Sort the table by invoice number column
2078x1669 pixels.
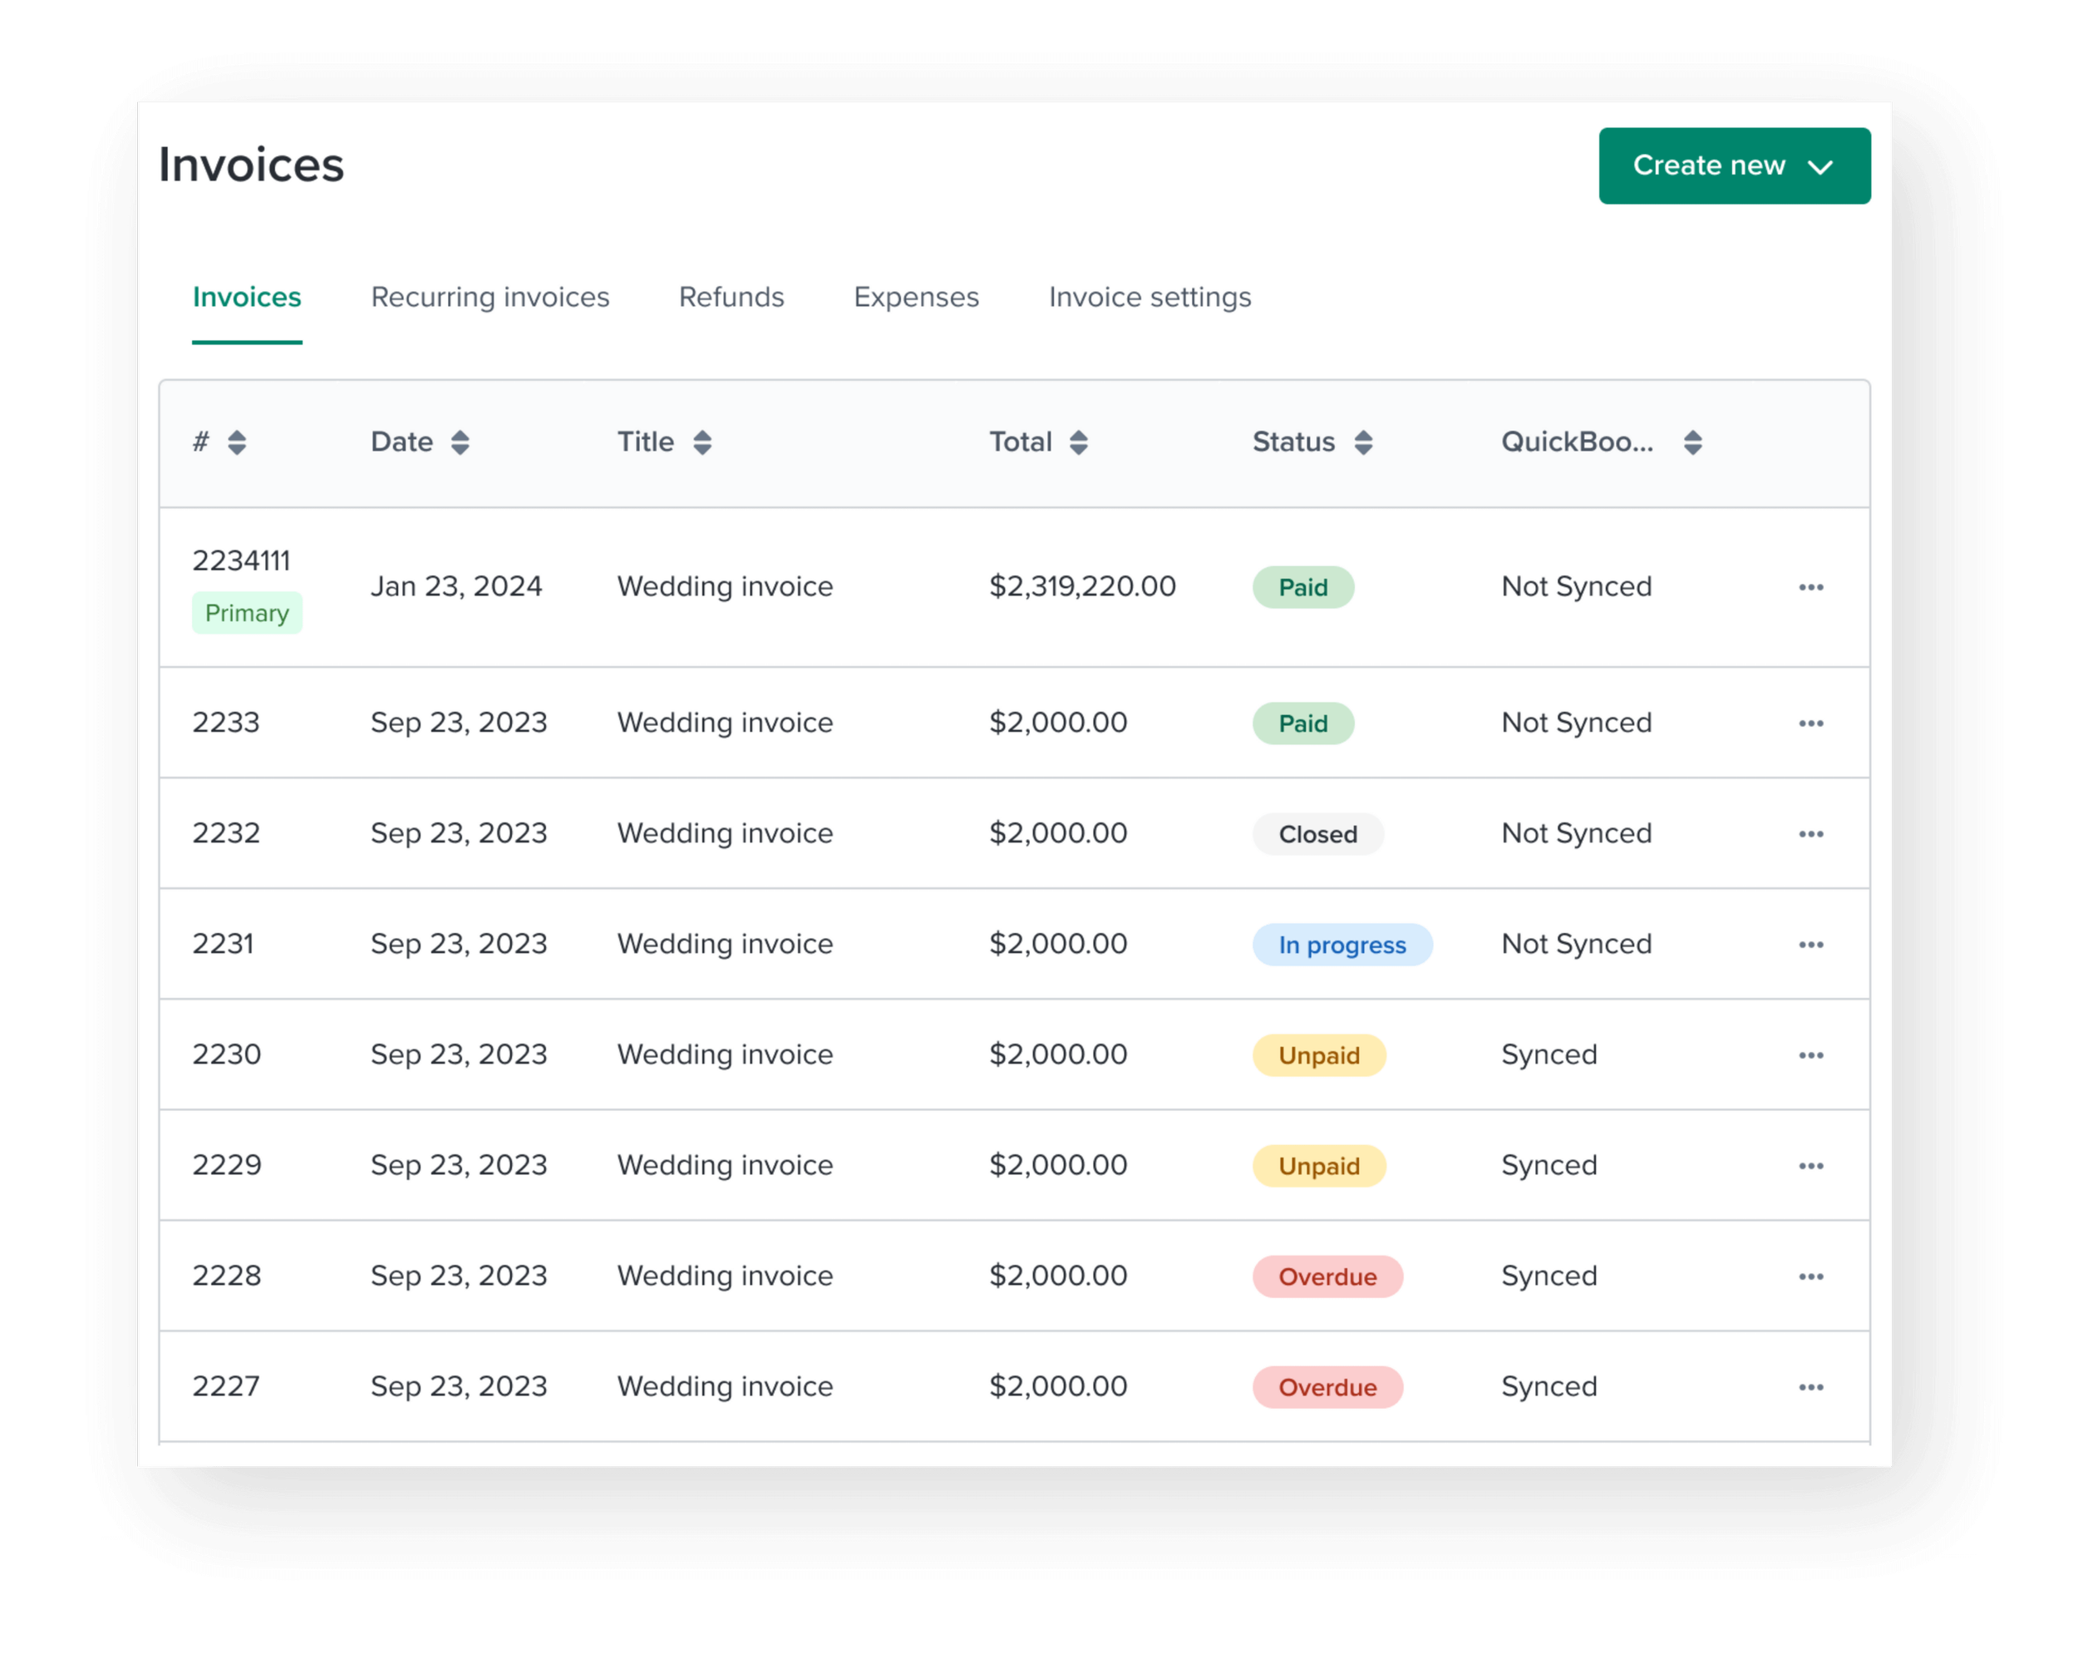236,442
